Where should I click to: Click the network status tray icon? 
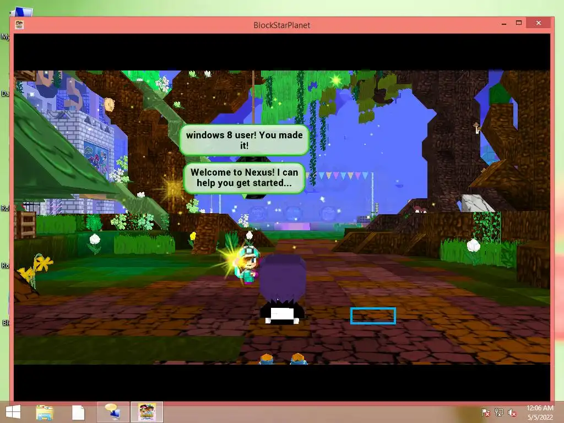click(499, 413)
